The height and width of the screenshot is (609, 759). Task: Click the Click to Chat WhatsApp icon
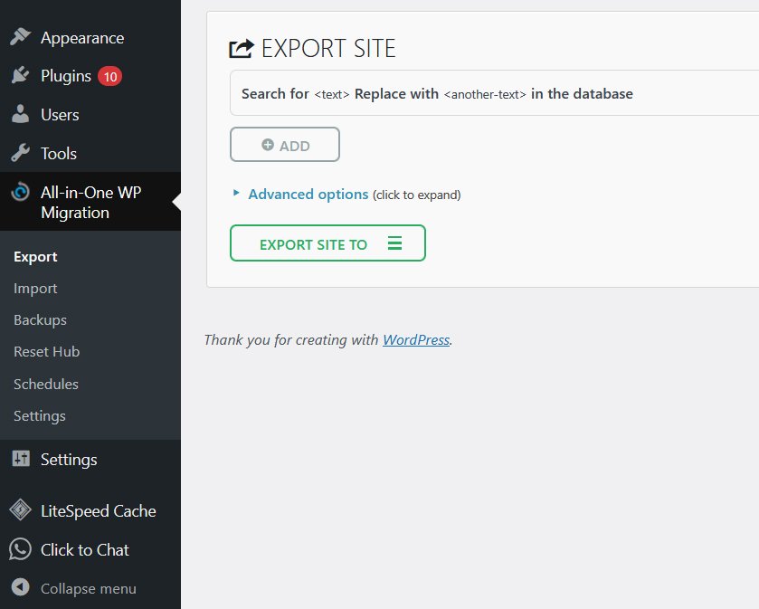pos(20,549)
